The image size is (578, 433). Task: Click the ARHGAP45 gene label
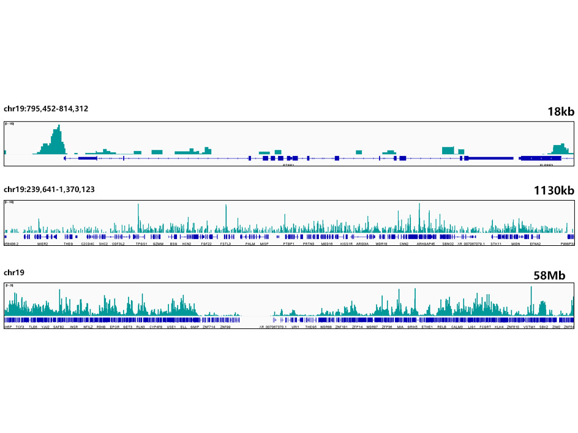tap(426, 243)
